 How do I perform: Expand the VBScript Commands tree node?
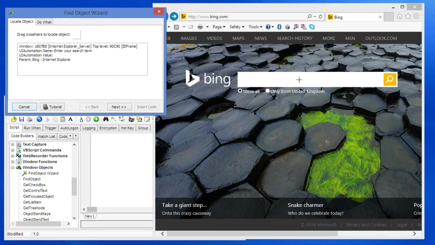pyautogui.click(x=13, y=150)
